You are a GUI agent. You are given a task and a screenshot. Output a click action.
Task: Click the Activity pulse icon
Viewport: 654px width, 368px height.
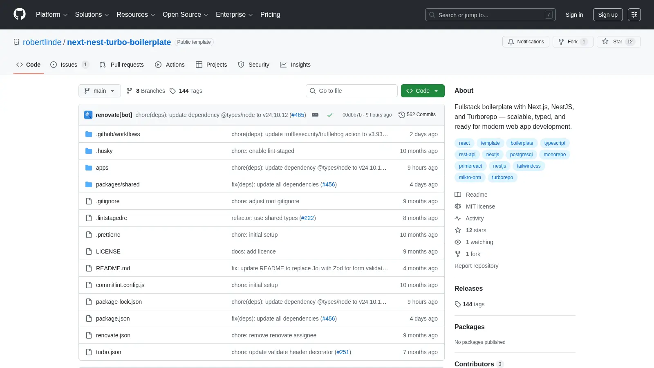pyautogui.click(x=458, y=218)
